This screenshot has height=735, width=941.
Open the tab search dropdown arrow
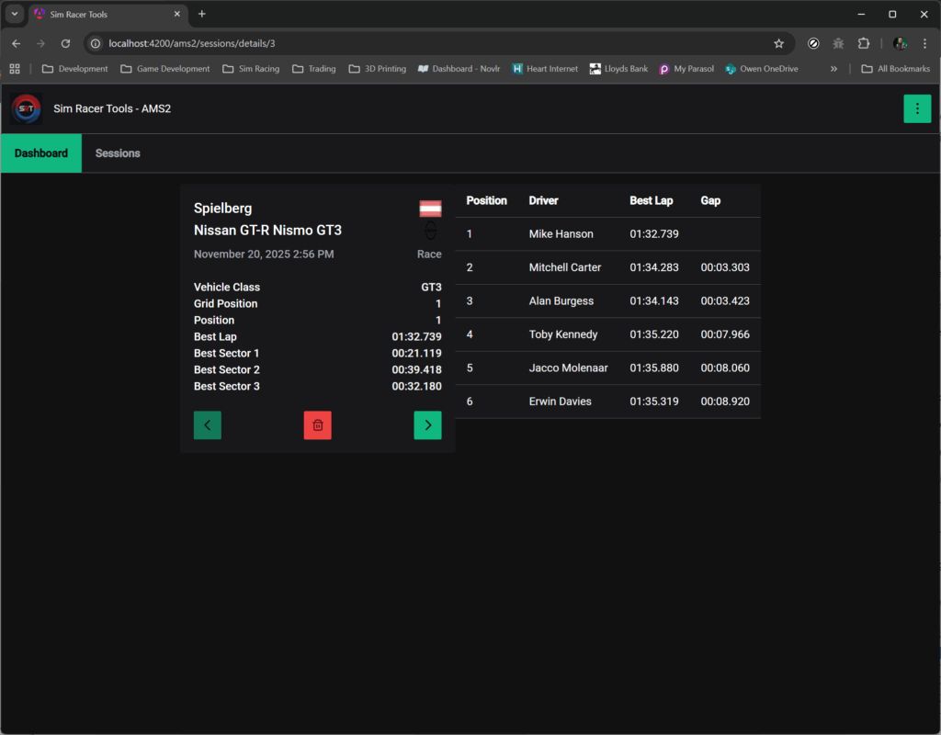click(x=15, y=14)
